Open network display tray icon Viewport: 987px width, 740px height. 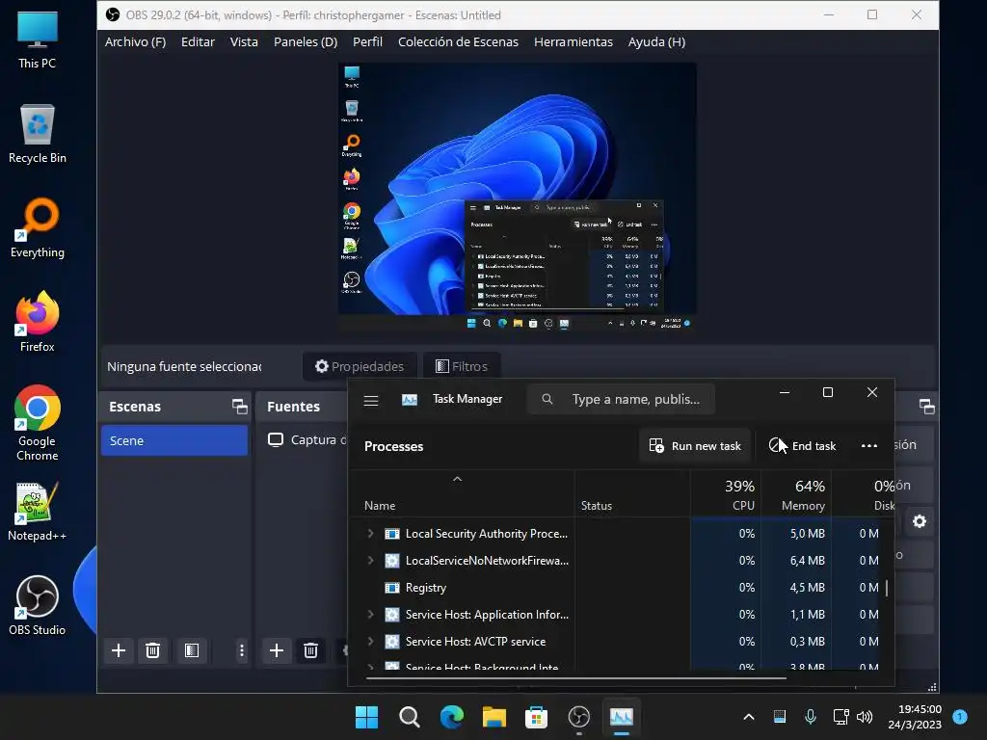pyautogui.click(x=840, y=717)
